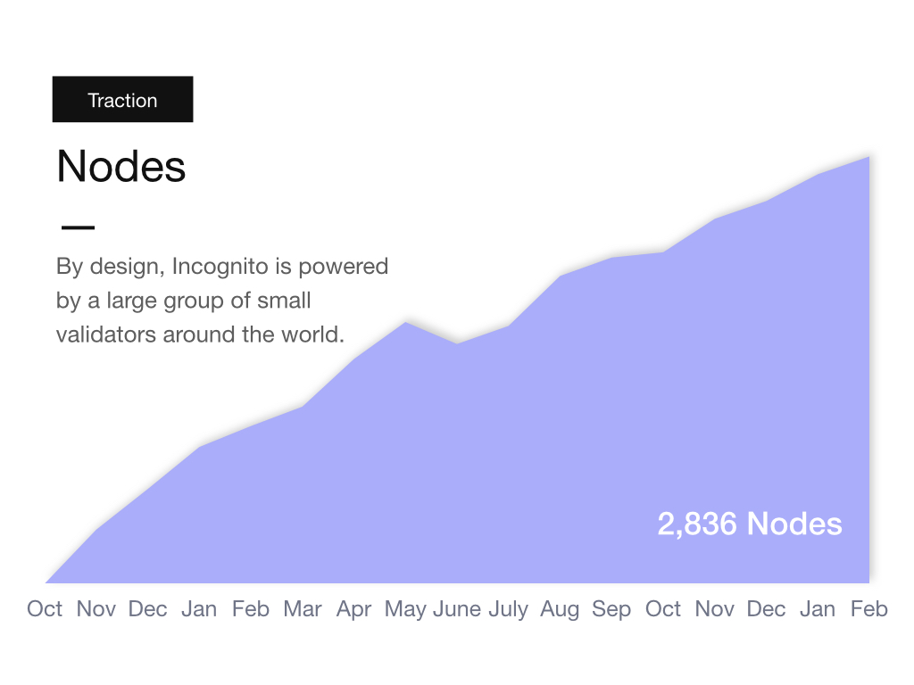Click the first Jan axis label

click(x=199, y=608)
